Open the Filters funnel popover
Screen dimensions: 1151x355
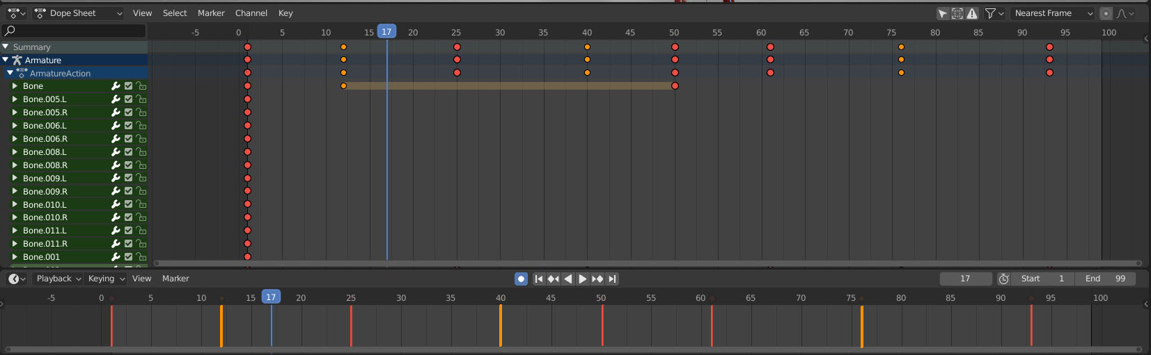994,13
